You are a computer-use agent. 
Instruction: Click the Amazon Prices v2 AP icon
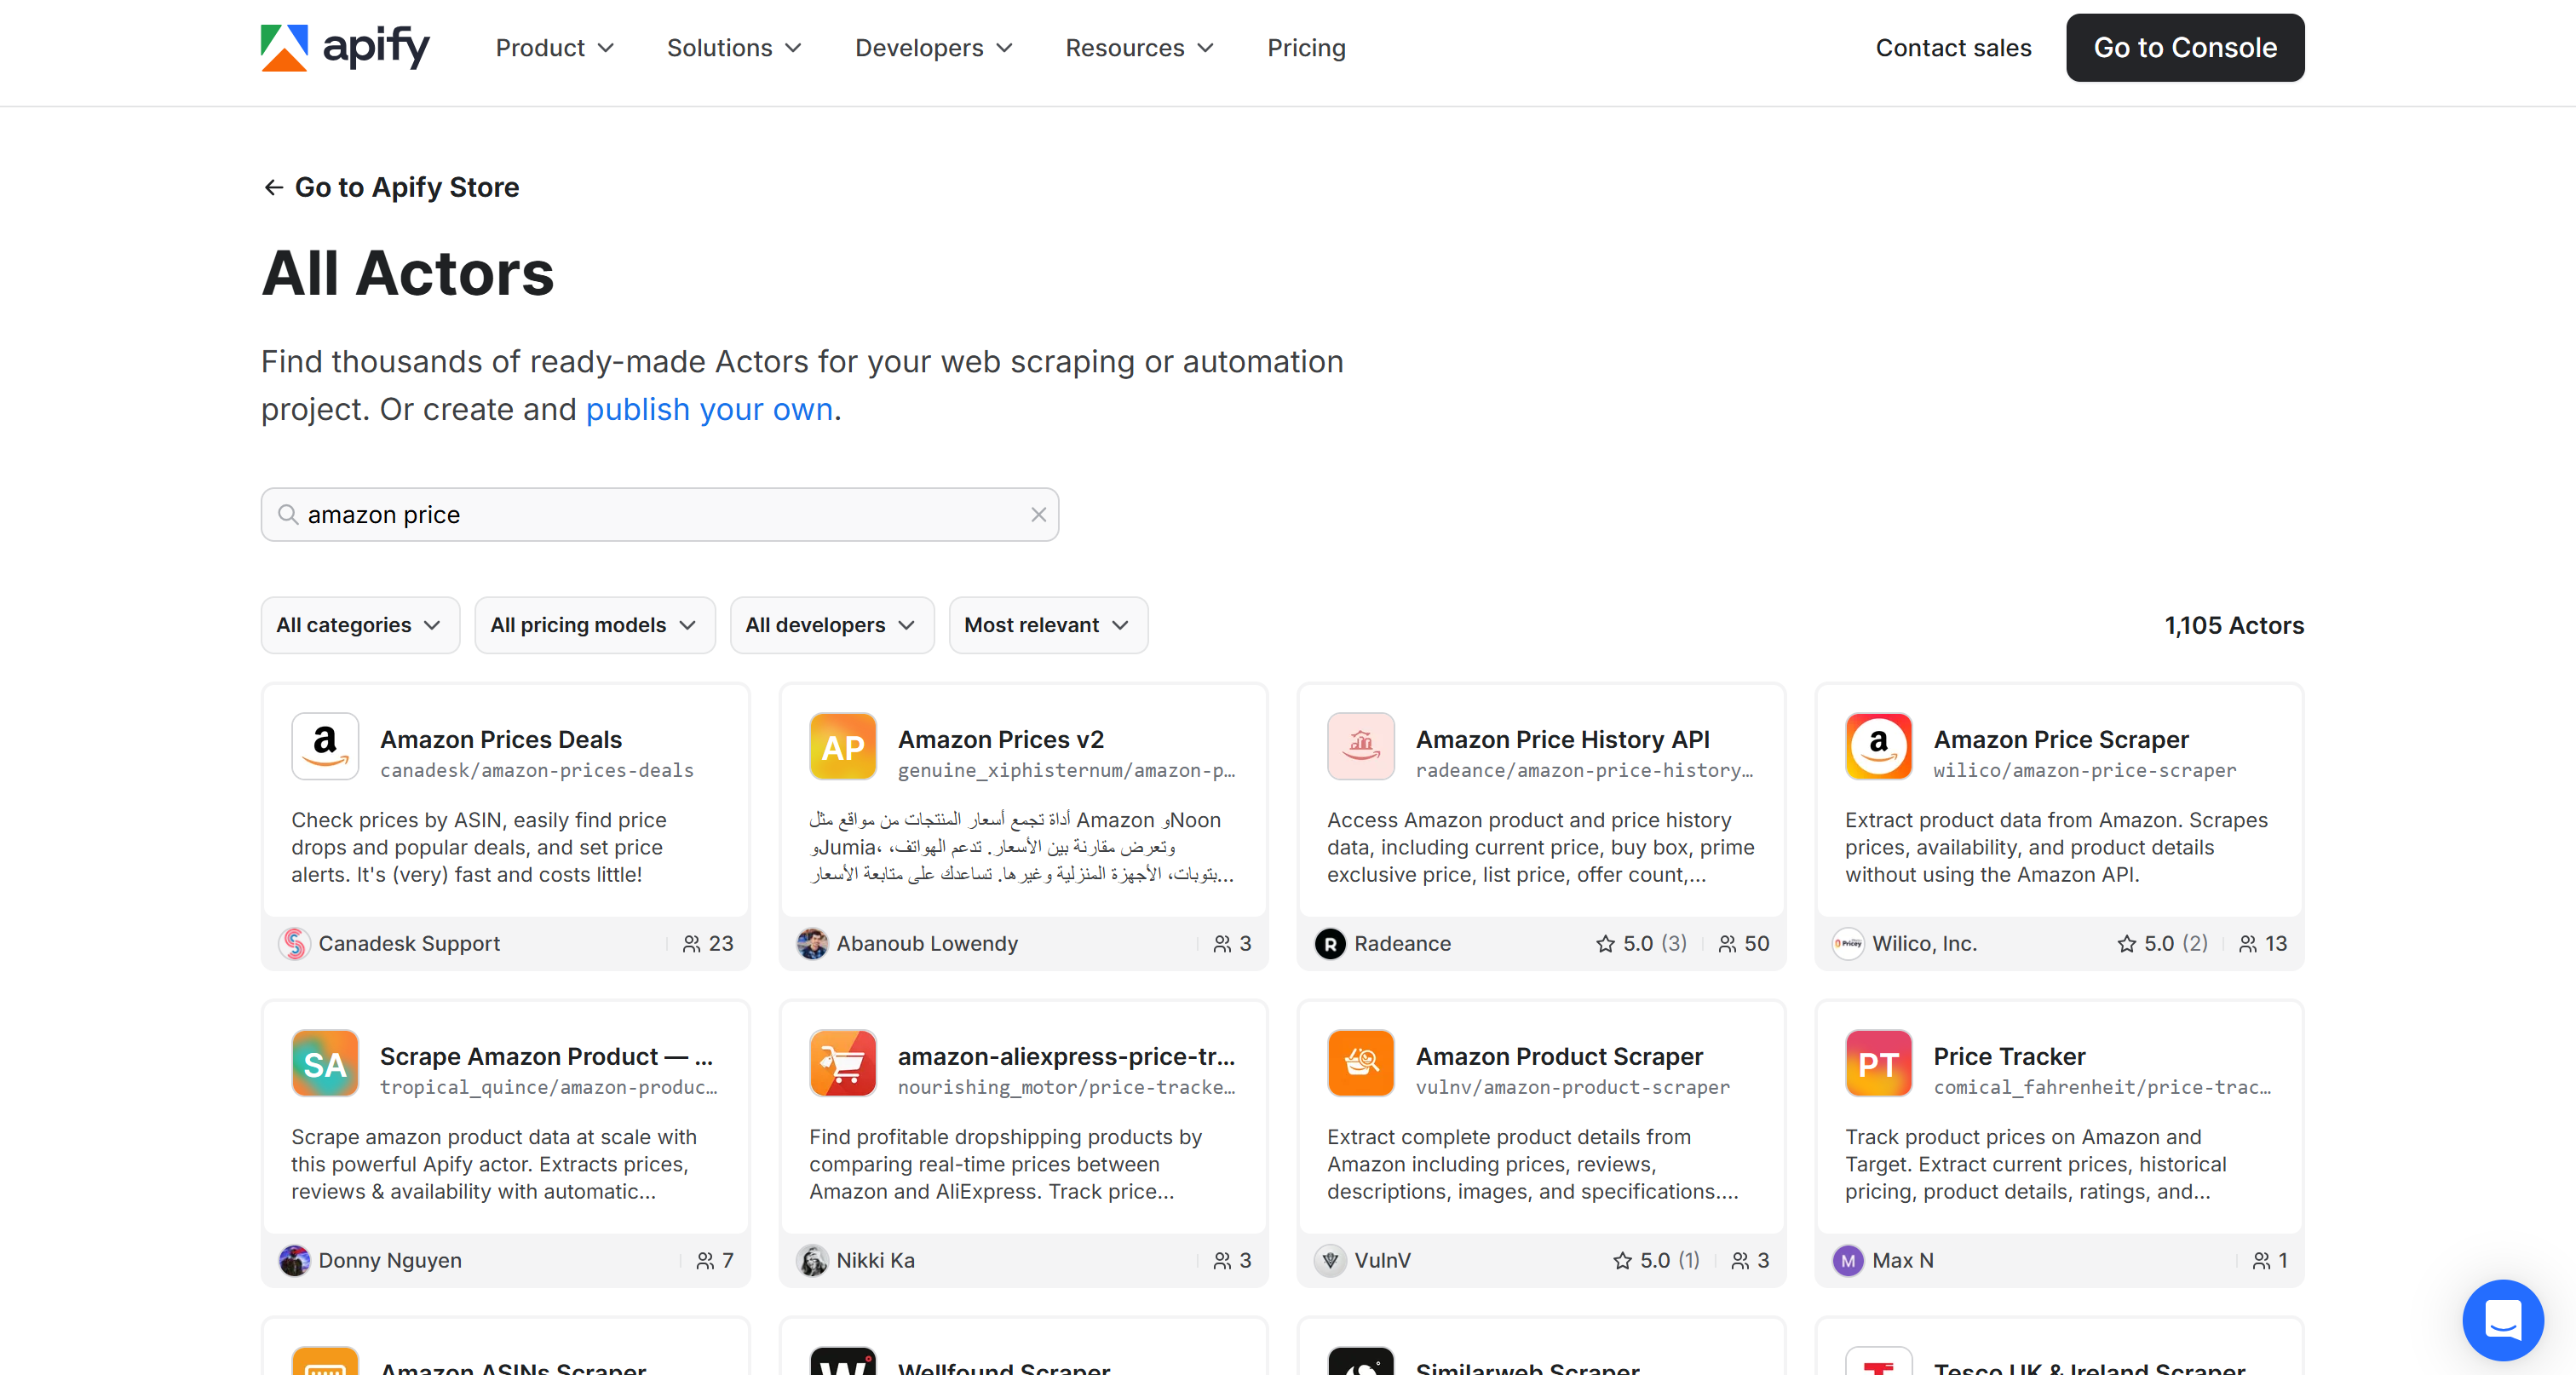[842, 746]
